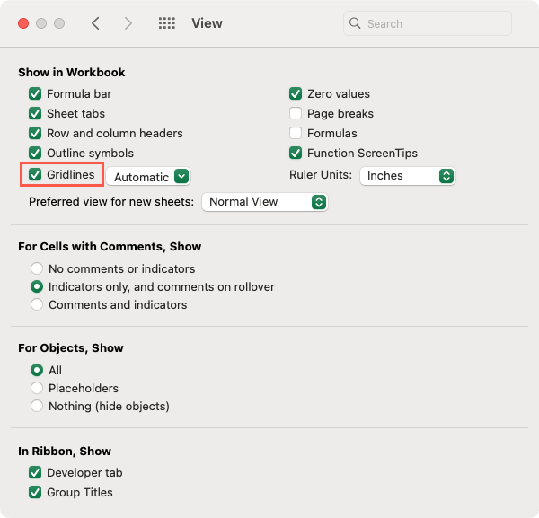Select No comments or indicators
The width and height of the screenshot is (539, 518).
pos(37,268)
